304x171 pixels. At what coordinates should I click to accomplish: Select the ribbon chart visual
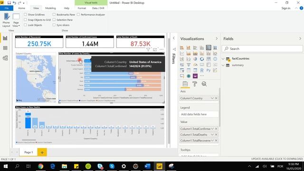tap(215, 53)
